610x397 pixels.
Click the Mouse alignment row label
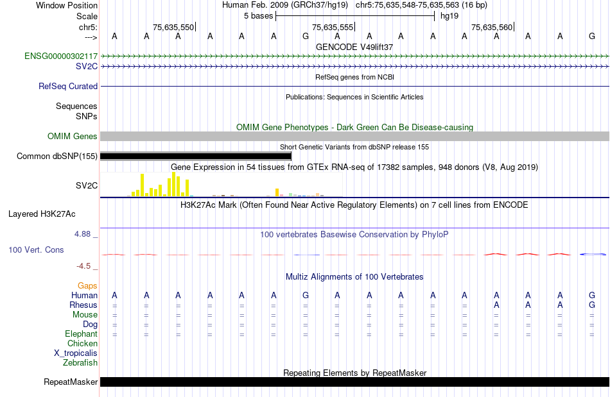(85, 315)
